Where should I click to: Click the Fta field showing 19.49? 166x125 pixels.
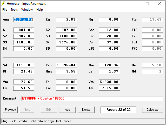pyautogui.click(x=152, y=19)
